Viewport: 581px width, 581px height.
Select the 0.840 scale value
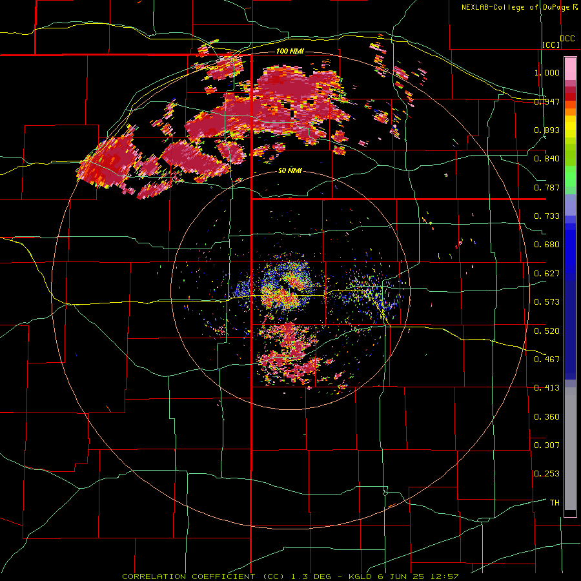click(547, 159)
